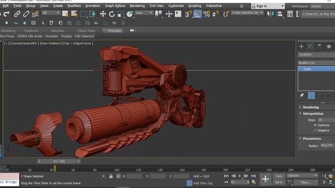Click Edit Named Selection Sets icon
The height and width of the screenshot is (188, 335).
coord(226,14)
